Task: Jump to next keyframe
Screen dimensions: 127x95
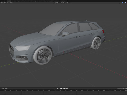Action: click(x=66, y=89)
